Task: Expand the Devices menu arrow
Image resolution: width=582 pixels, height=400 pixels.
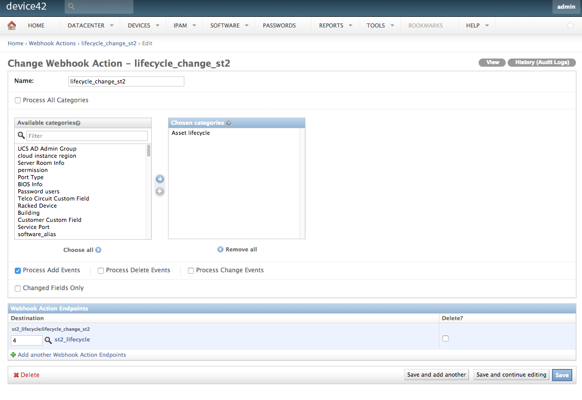Action: (157, 25)
